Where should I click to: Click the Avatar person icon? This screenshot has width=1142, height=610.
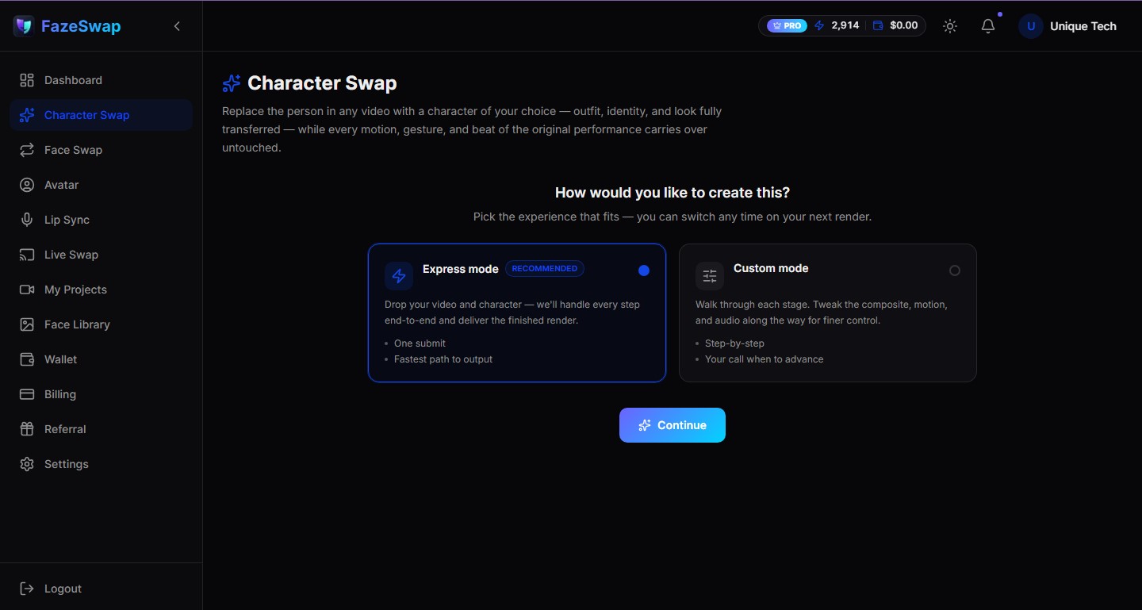click(27, 185)
